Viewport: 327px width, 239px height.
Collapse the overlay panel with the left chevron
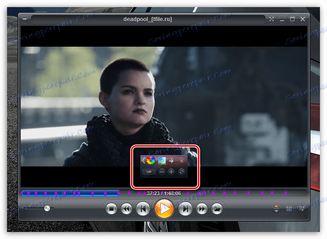click(x=144, y=161)
